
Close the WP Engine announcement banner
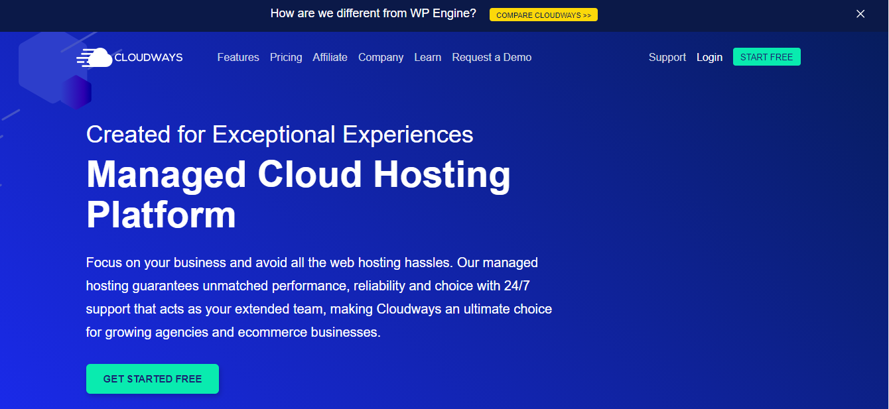860,14
